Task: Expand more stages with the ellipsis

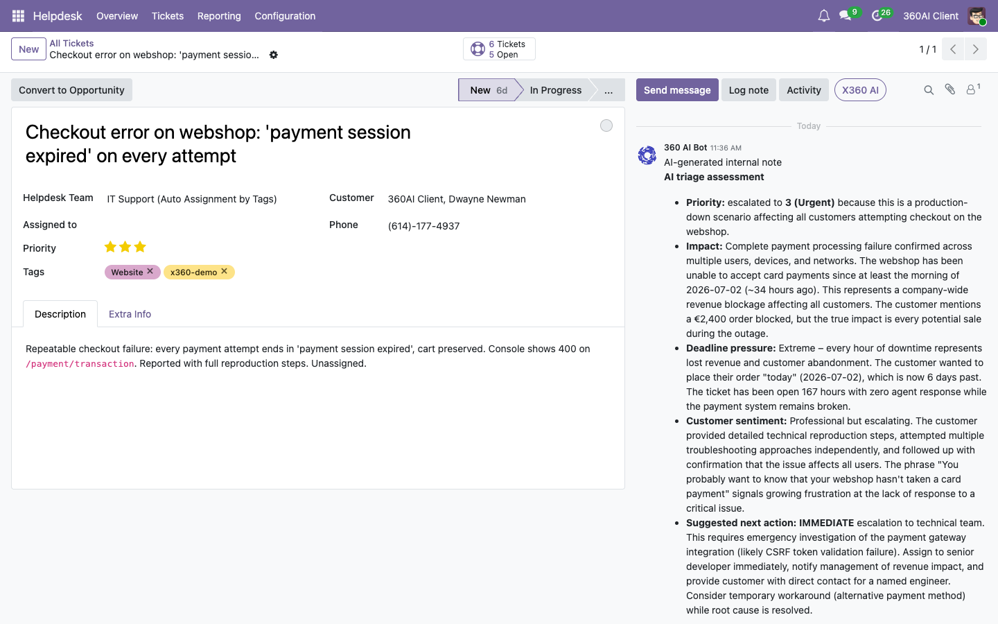Action: point(609,90)
